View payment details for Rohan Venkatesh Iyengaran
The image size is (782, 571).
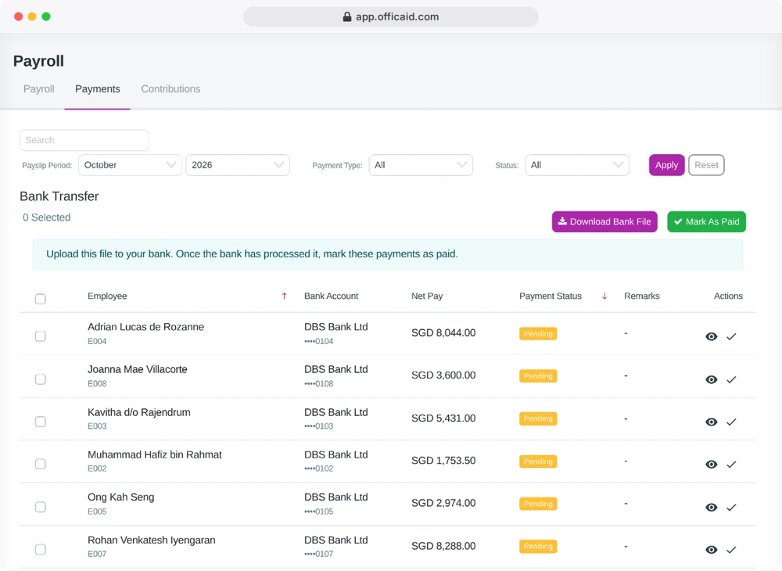[711, 550]
